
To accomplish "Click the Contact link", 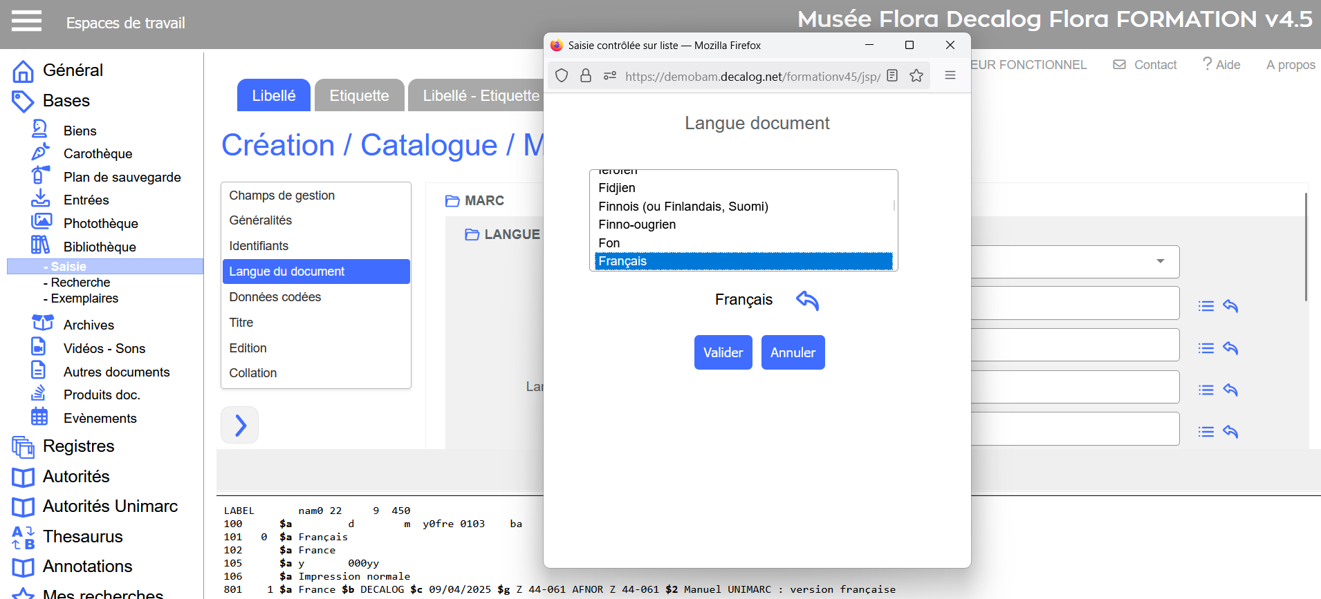I will [x=1145, y=65].
